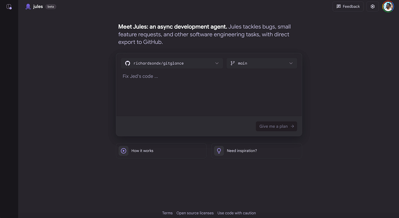Viewport: 399px width, 218px height.
Task: Open the Terms link
Action: (x=167, y=213)
